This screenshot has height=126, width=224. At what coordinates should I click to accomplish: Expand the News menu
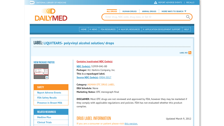93,29
